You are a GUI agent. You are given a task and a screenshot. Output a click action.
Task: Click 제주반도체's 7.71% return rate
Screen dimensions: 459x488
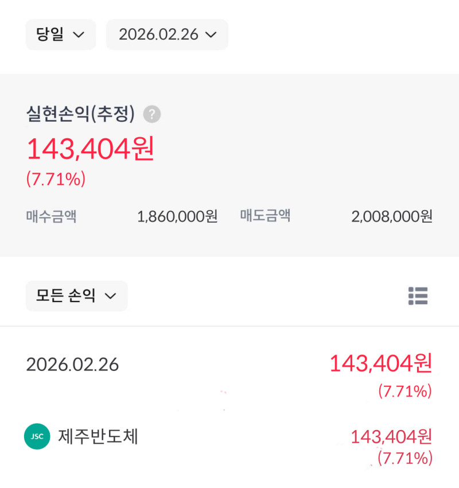404,458
